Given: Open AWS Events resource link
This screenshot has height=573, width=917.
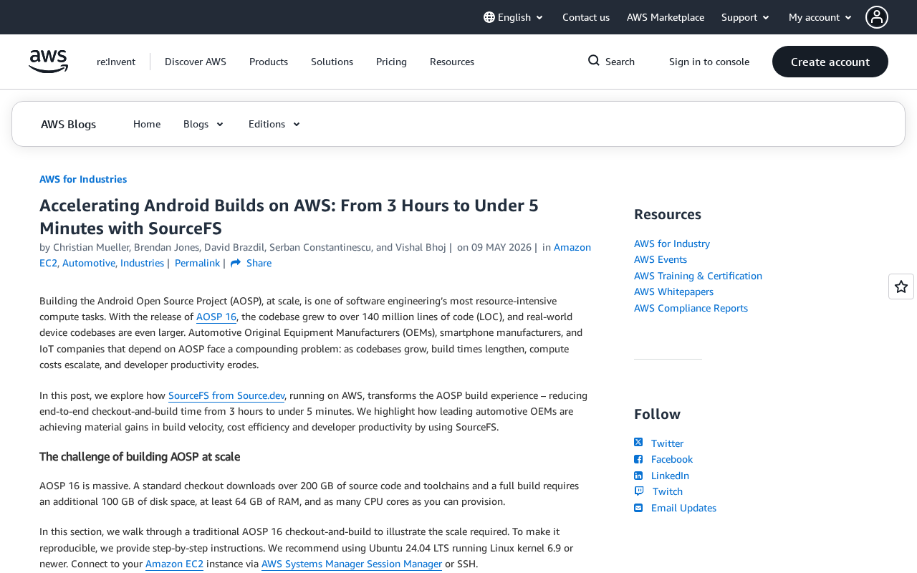Looking at the screenshot, I should point(661,259).
